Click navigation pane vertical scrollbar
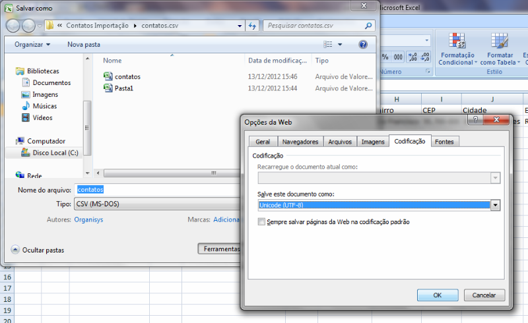 87,128
